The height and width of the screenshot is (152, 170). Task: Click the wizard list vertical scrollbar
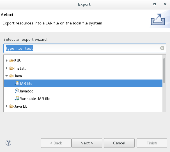coord(164,83)
